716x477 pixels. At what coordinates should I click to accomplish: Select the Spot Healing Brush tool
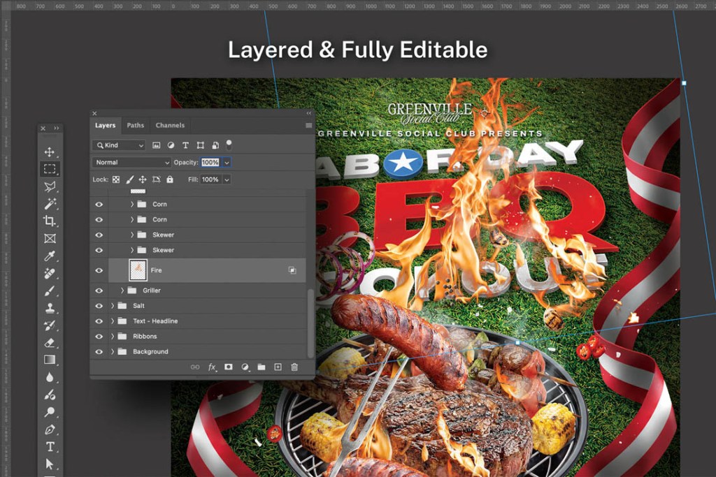click(50, 273)
